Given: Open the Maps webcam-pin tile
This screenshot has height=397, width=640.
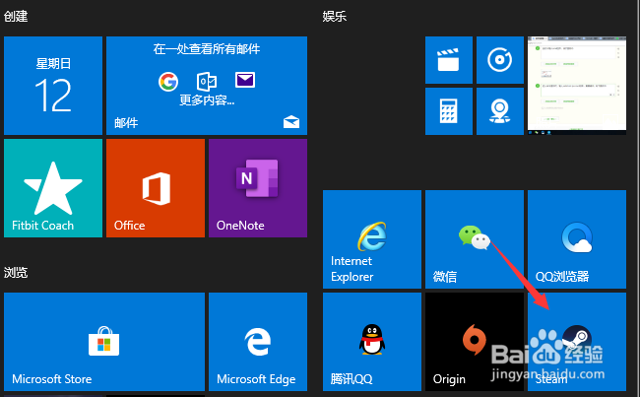Looking at the screenshot, I should [x=500, y=111].
